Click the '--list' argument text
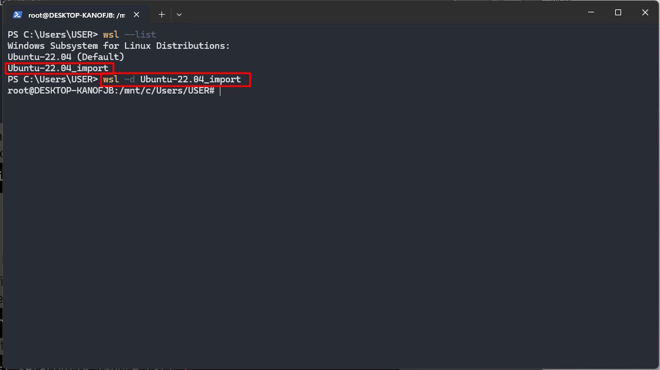 point(140,35)
